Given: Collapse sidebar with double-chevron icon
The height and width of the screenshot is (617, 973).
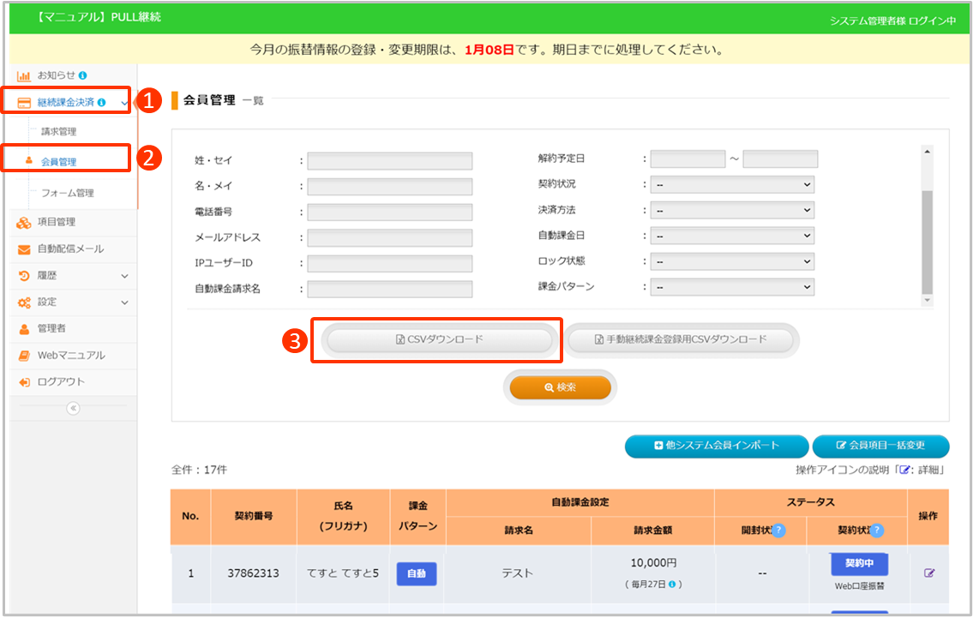Looking at the screenshot, I should pos(73,409).
